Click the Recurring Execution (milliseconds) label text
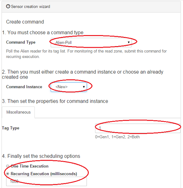The width and height of the screenshot is (183, 188). [x=44, y=174]
